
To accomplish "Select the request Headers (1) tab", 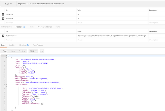I will [x=20, y=27].
